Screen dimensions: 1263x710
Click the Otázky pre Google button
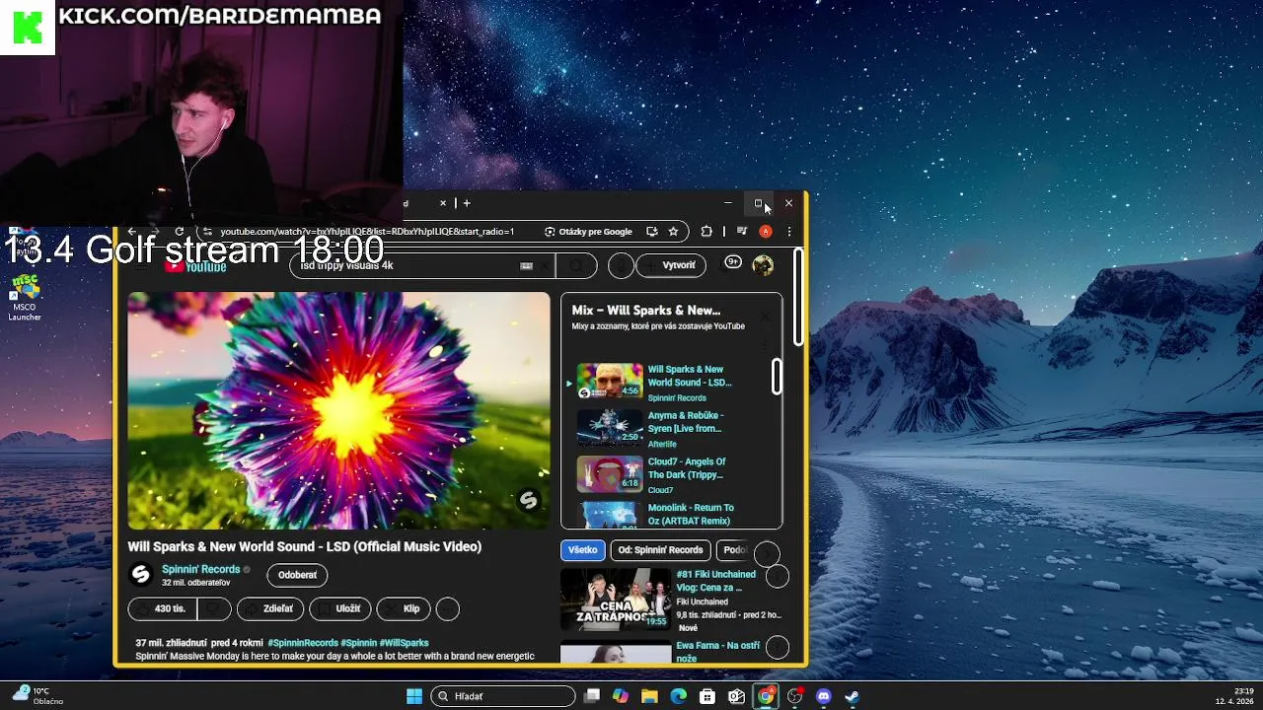(x=589, y=232)
